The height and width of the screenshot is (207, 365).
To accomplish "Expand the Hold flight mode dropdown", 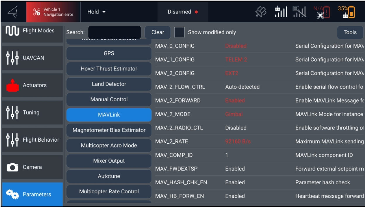I will tap(96, 12).
